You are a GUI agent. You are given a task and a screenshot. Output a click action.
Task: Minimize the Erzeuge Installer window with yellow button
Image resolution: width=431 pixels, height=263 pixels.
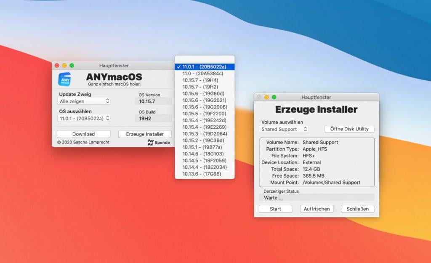[x=266, y=97]
